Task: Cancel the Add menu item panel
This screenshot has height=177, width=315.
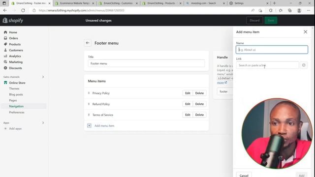Action: [244, 175]
